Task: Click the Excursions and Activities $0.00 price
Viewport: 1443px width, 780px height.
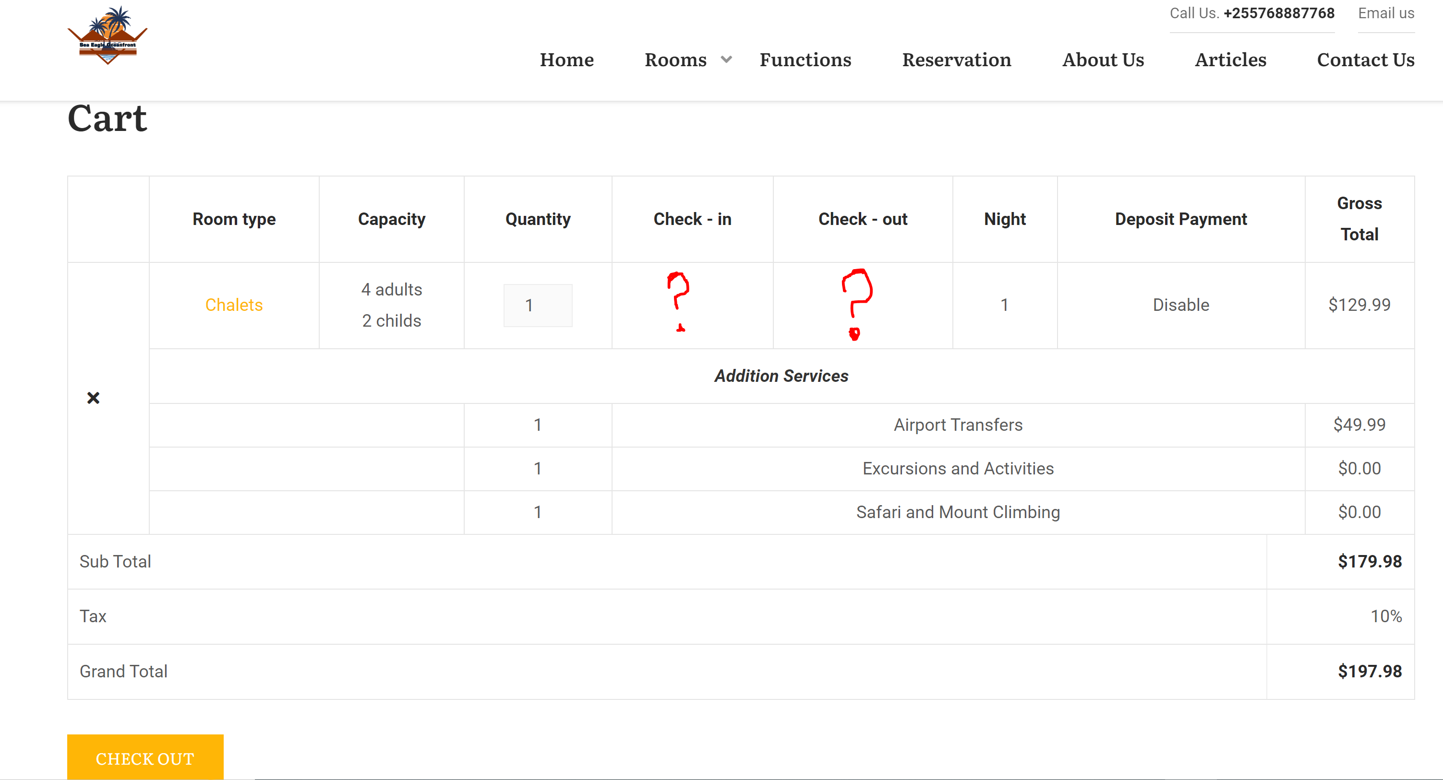Action: click(x=1359, y=469)
